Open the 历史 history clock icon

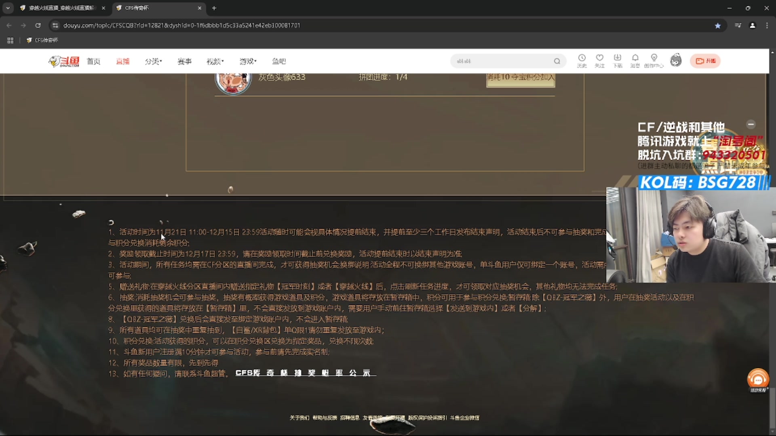(582, 61)
